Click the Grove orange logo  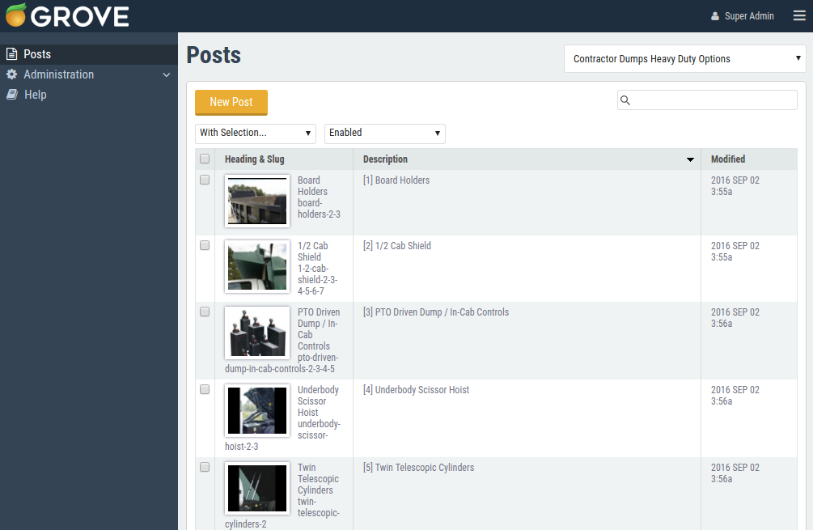pyautogui.click(x=14, y=15)
